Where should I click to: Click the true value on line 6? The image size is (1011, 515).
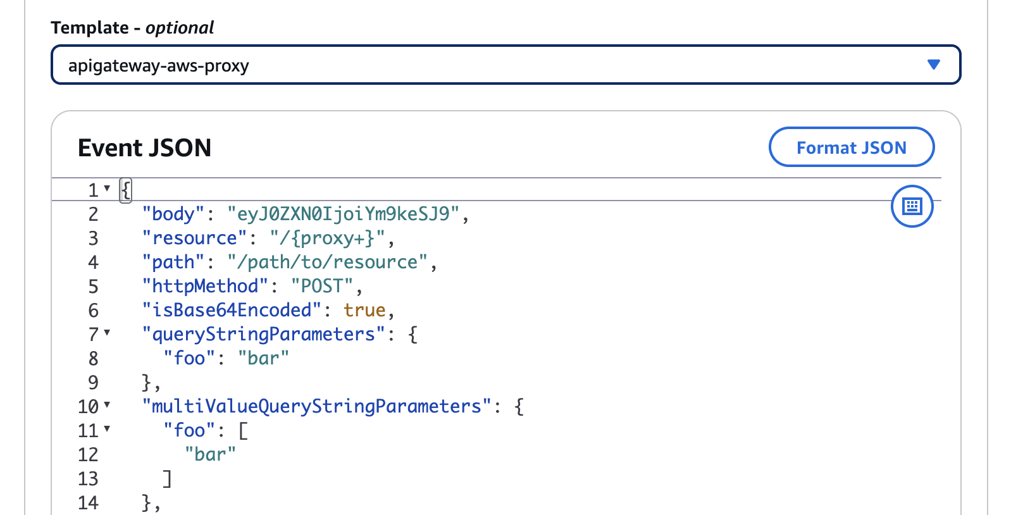coord(364,310)
